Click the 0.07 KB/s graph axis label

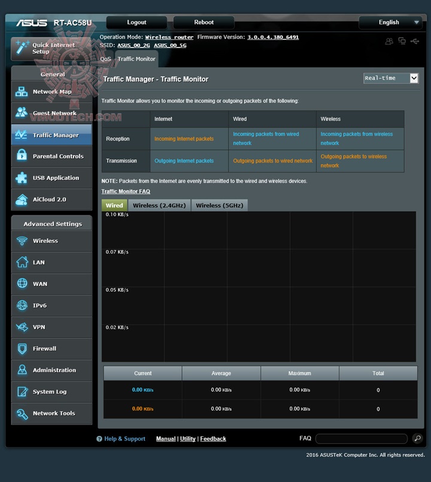(117, 252)
